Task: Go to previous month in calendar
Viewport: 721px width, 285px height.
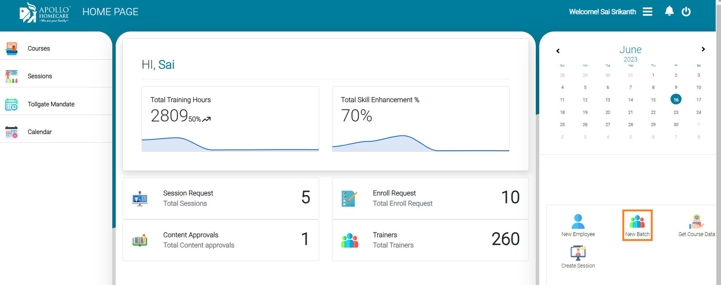Action: 558,51
